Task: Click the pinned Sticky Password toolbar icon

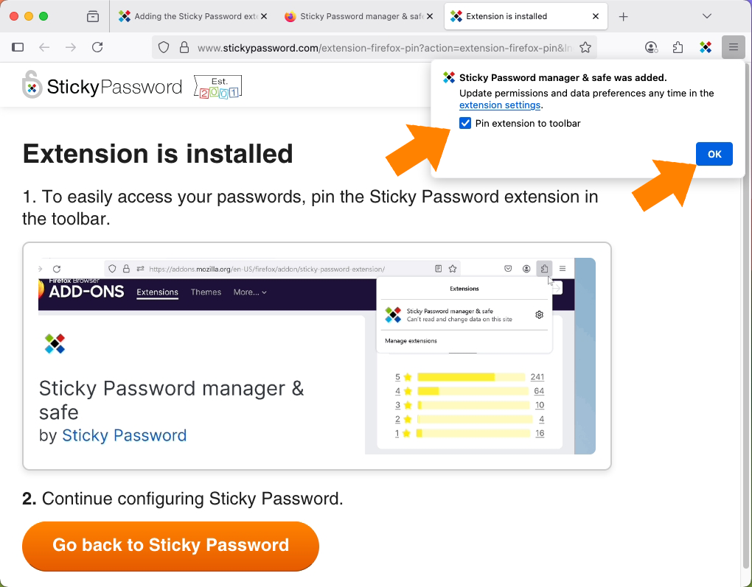Action: [x=706, y=47]
